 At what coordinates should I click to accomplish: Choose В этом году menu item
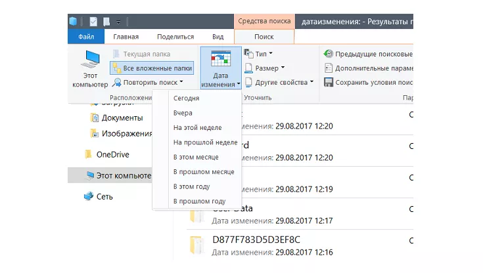[x=197, y=186]
